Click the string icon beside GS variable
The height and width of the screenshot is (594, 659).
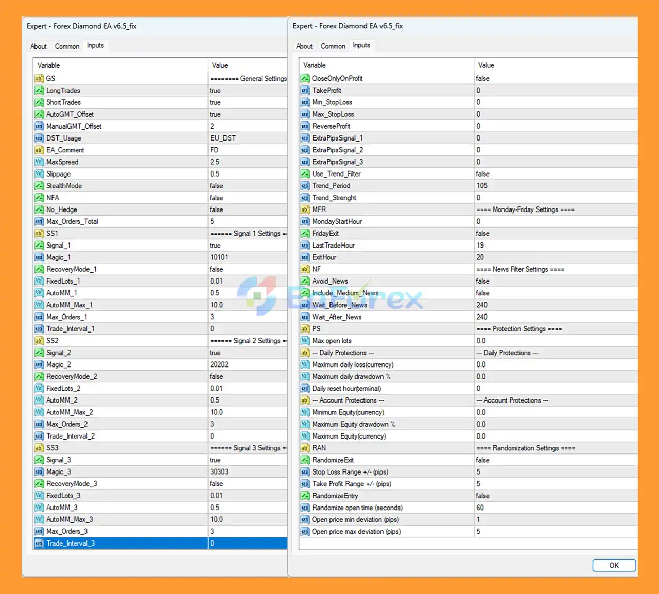(39, 79)
